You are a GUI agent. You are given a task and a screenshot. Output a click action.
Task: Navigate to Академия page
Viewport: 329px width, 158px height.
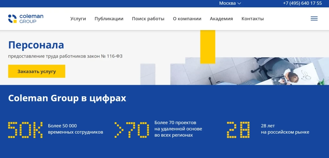pyautogui.click(x=221, y=19)
